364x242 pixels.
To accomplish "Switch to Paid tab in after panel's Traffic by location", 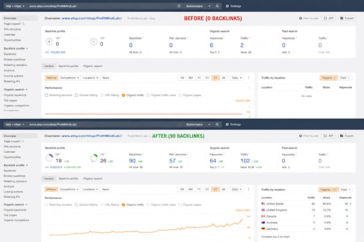I will (345, 190).
